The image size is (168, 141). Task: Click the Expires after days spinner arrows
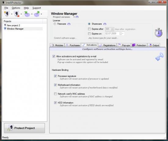112,29
